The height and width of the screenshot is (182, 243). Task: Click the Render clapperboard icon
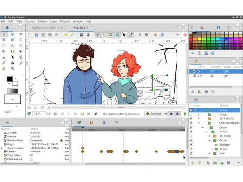coord(82,35)
